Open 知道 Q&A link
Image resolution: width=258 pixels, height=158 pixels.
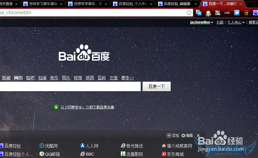pyautogui.click(x=42, y=78)
